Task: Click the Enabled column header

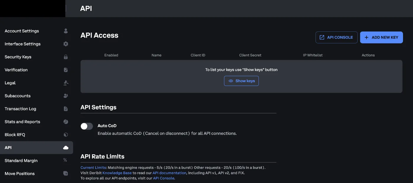Action: [111, 55]
